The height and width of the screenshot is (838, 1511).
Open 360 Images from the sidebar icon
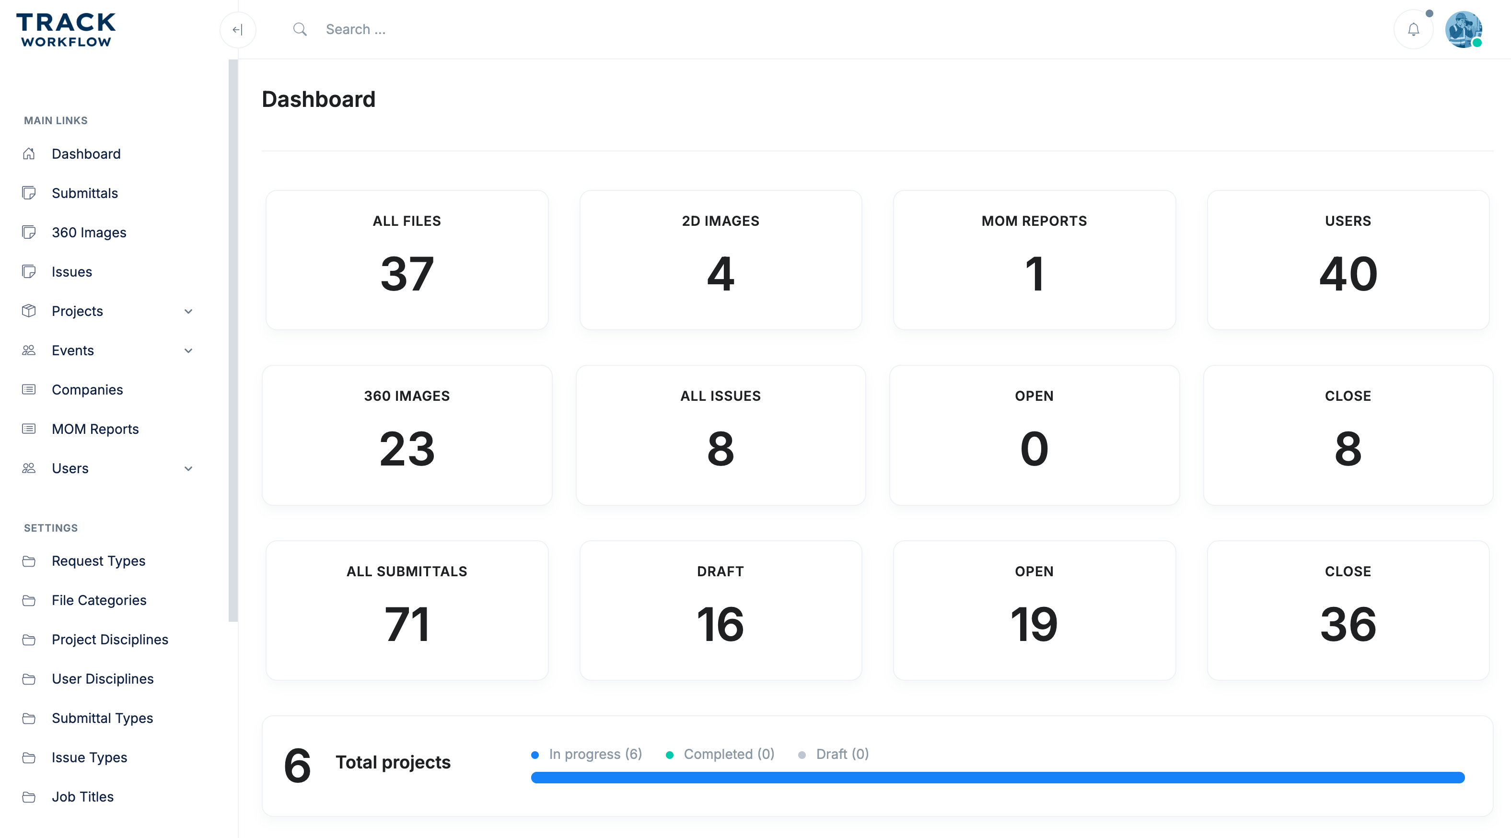(29, 232)
